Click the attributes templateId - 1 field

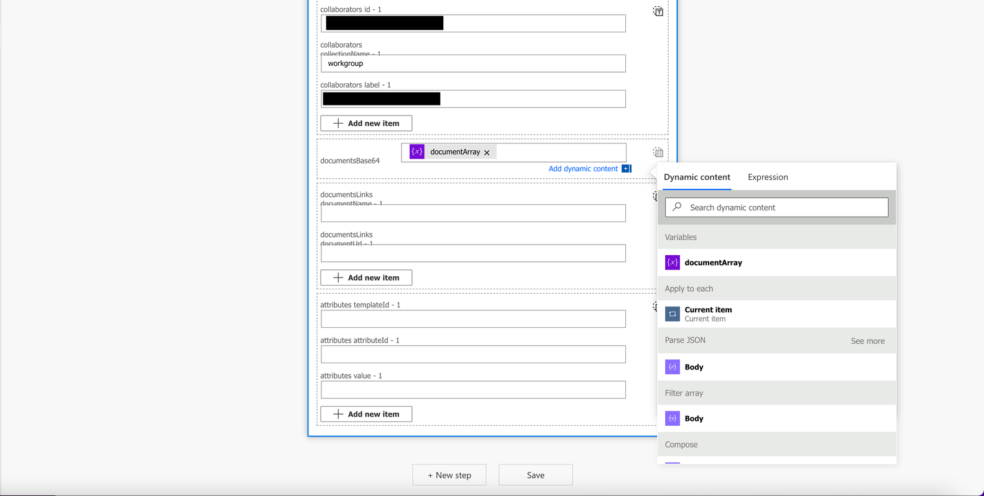click(473, 319)
